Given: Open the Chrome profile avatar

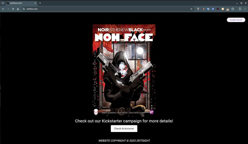Looking at the screenshot, I should 240,9.
